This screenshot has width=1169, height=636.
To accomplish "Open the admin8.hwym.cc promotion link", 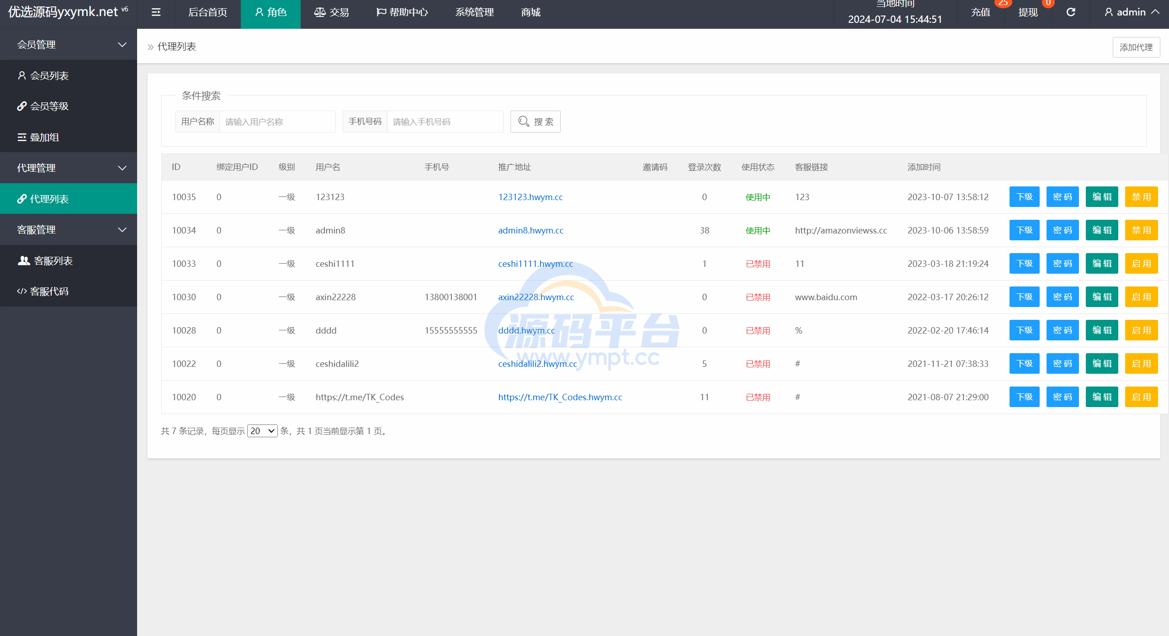I will [531, 230].
